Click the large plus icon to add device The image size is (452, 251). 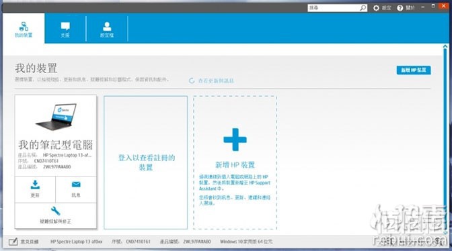tap(235, 140)
